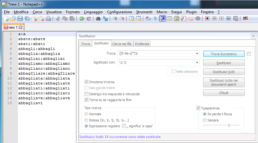Switch to the Cerca nei file tab
The image size is (258, 143).
pos(122,44)
